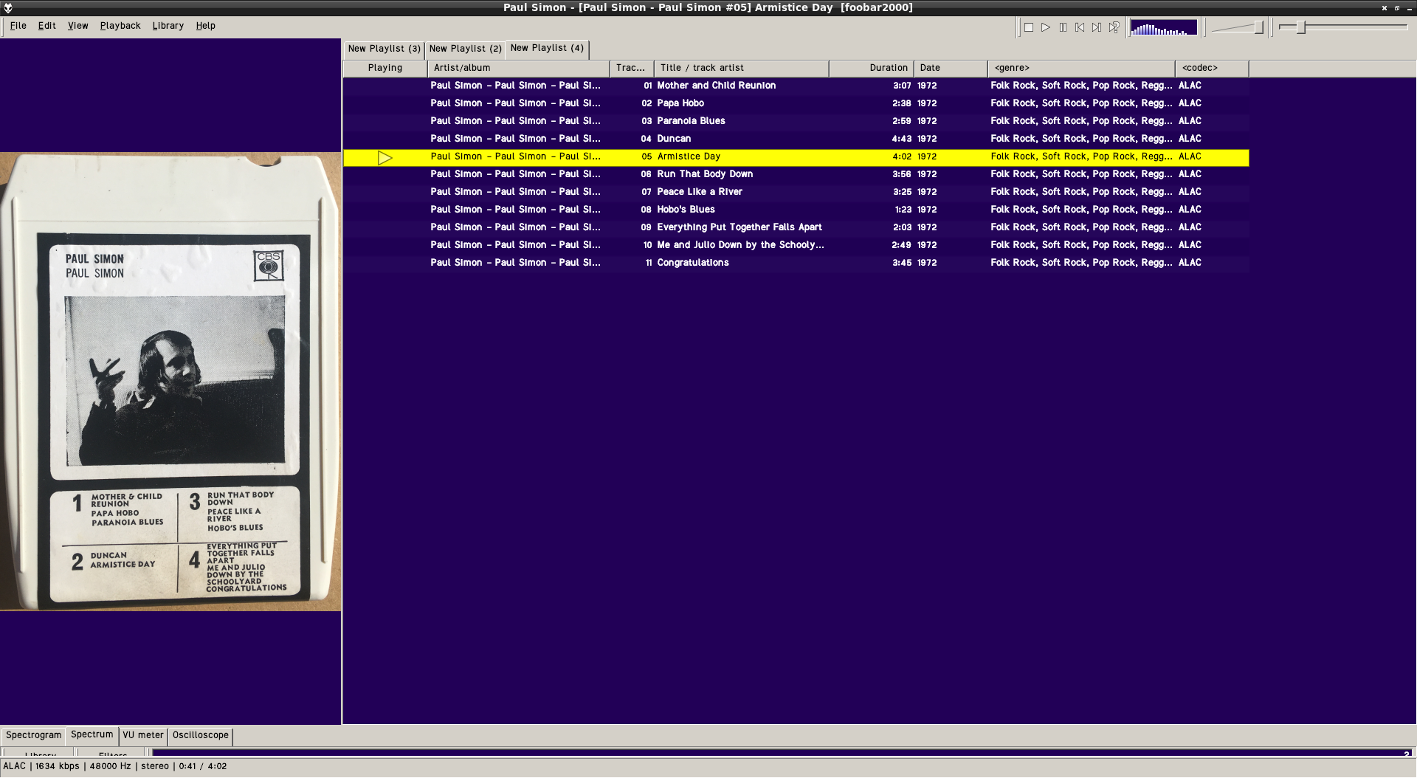Viewport: 1417px width, 778px height.
Task: Switch to the New Playlist (2) tab
Action: [x=466, y=49]
